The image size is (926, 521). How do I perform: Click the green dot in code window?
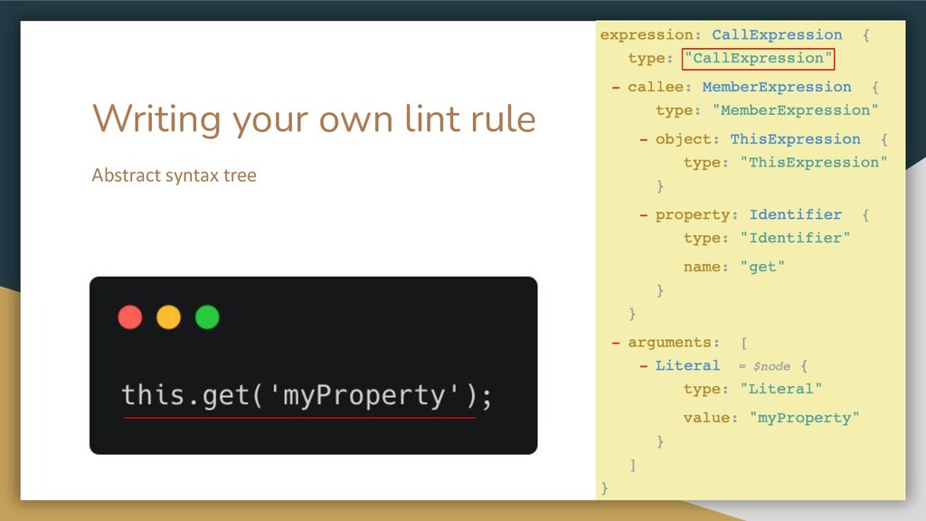coord(207,317)
